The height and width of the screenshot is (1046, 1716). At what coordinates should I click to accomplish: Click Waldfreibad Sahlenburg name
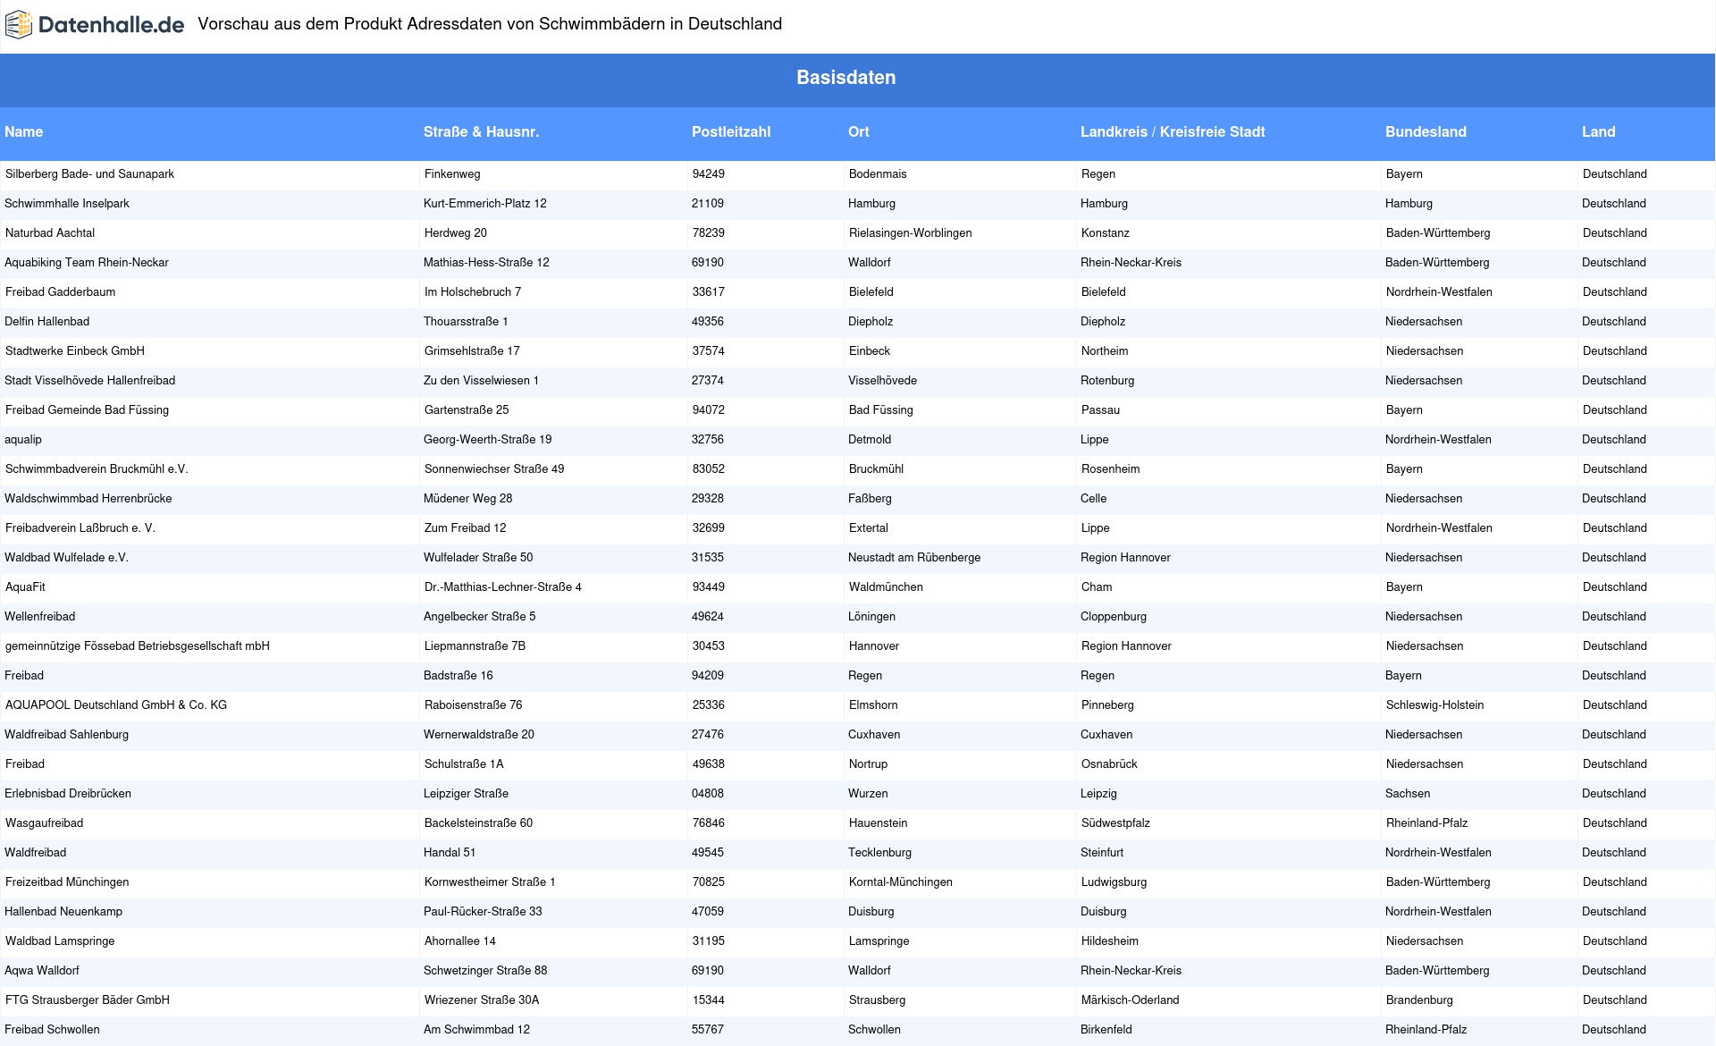click(67, 735)
